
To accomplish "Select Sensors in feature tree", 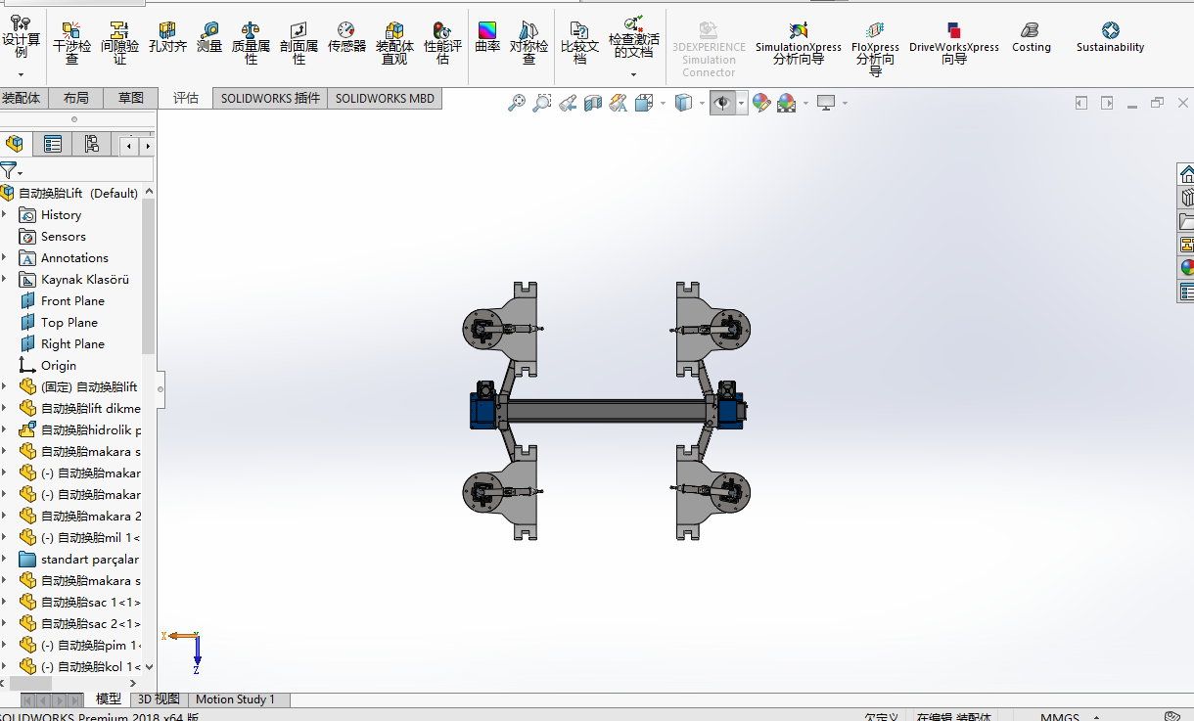I will click(x=63, y=236).
